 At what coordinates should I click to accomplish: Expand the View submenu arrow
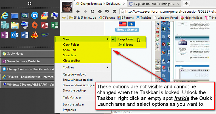click(x=108, y=39)
